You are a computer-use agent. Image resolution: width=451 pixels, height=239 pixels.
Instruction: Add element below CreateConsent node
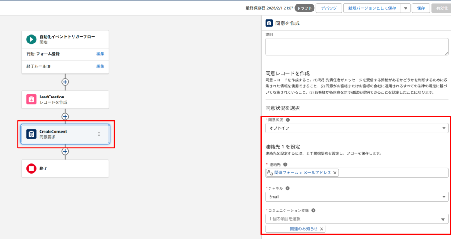pyautogui.click(x=65, y=151)
